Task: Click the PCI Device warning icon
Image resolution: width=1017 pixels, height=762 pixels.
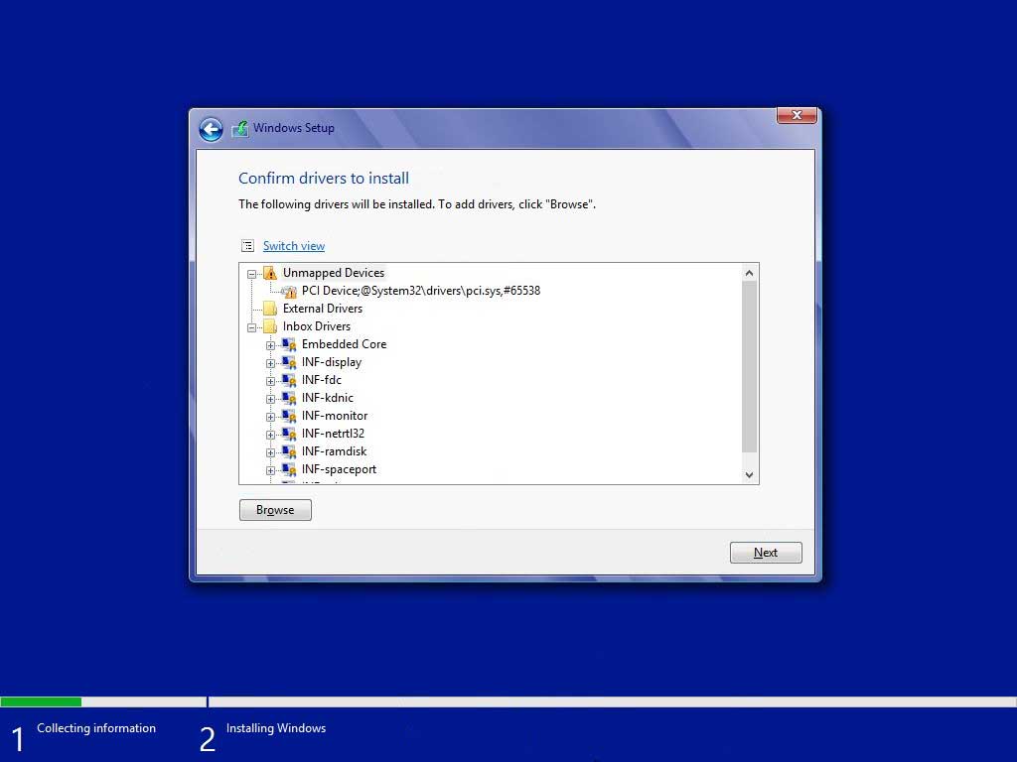Action: 289,291
